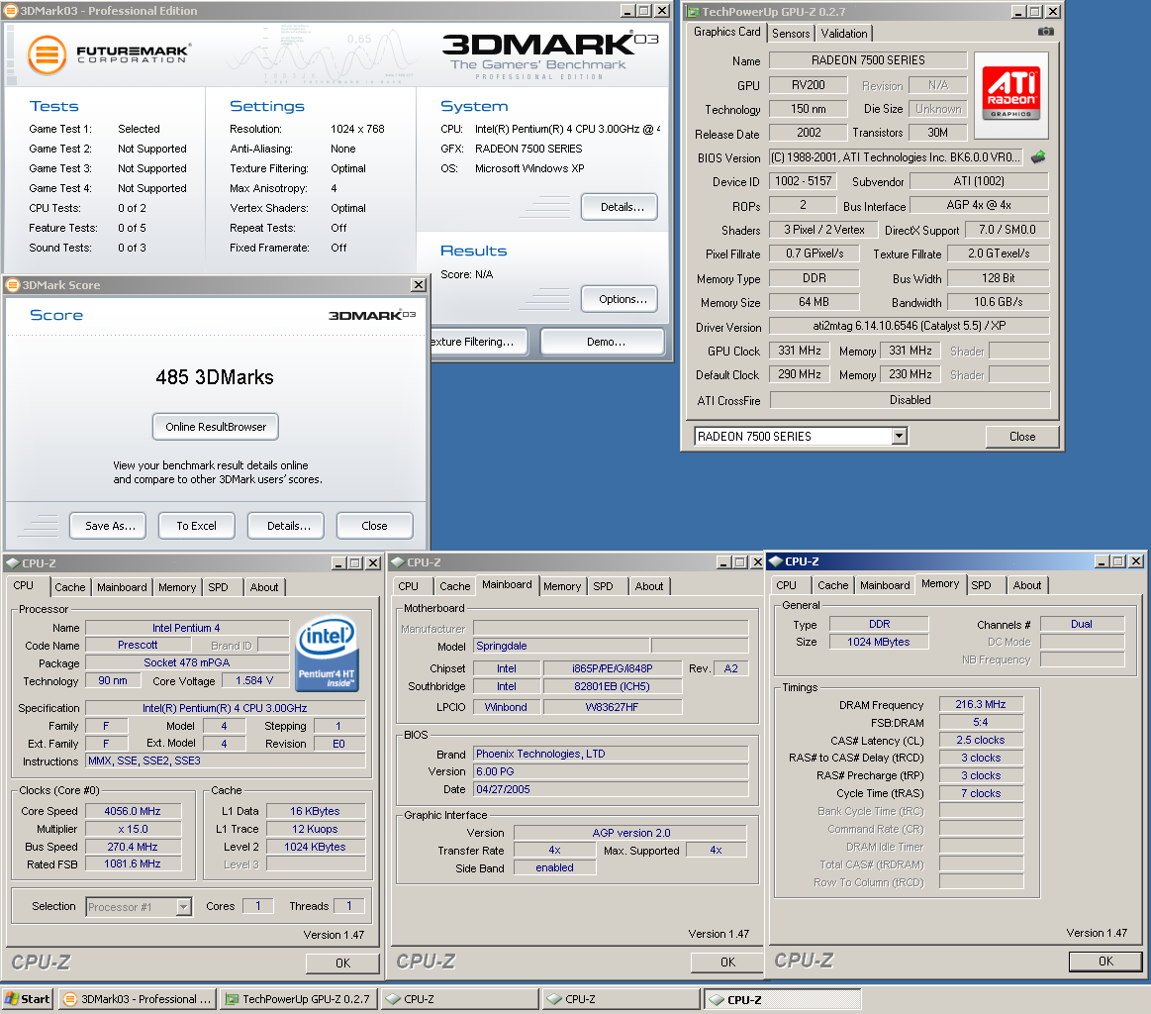Select Graphics Card tab in GPU-Z
1151x1014 pixels.
726,32
